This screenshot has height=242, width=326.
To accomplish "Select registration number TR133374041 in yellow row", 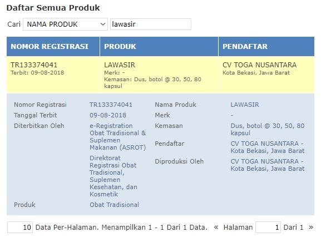I will (x=34, y=65).
